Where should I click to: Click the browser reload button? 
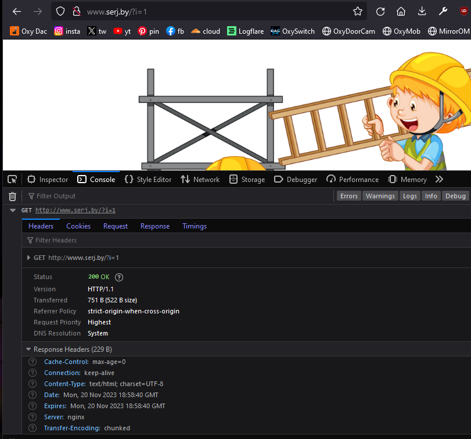coord(380,12)
